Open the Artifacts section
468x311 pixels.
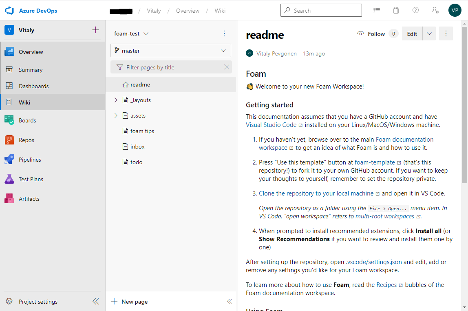coord(29,198)
